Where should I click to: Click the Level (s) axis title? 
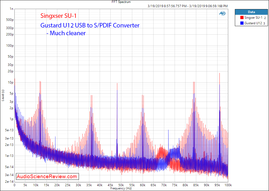click(3, 95)
